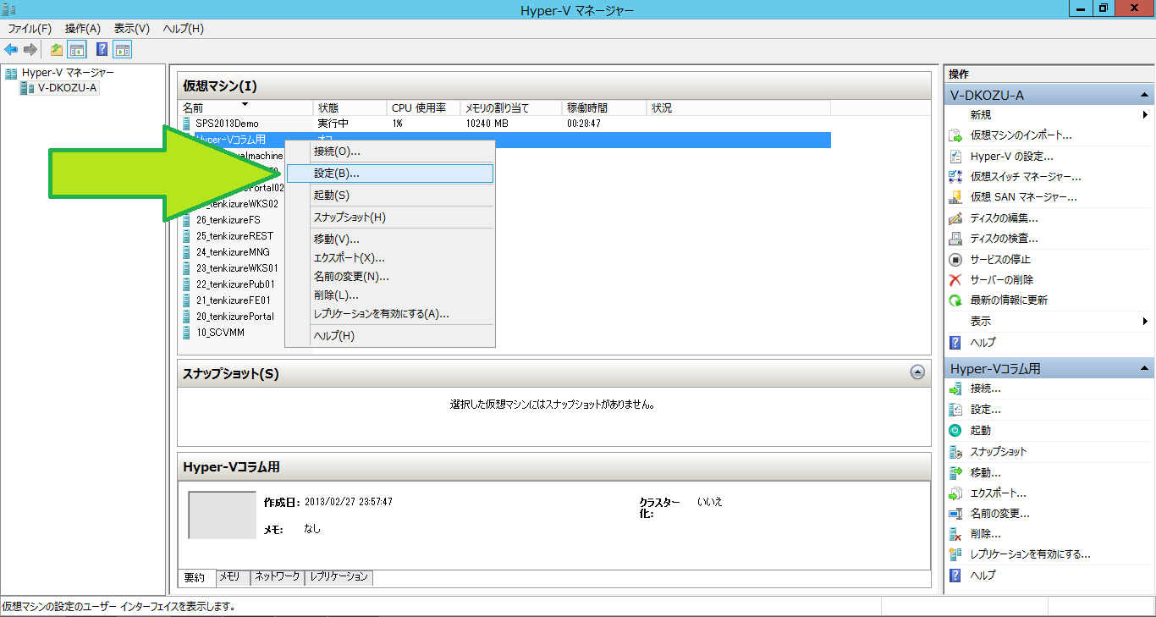
Task: Choose 設定(B)... in context menu
Action: click(390, 174)
